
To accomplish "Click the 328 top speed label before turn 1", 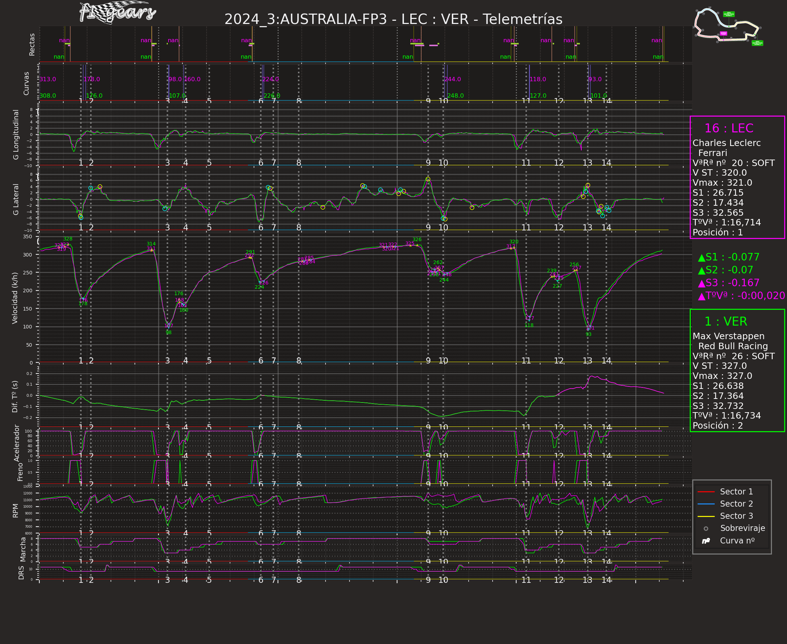I will pyautogui.click(x=68, y=239).
